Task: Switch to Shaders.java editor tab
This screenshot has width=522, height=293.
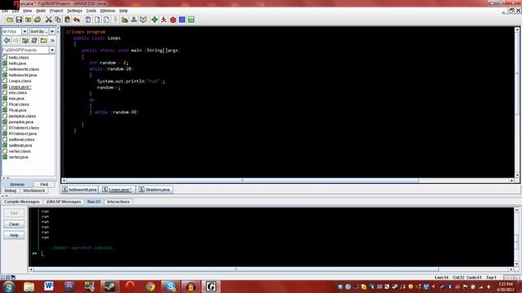Action: click(154, 190)
